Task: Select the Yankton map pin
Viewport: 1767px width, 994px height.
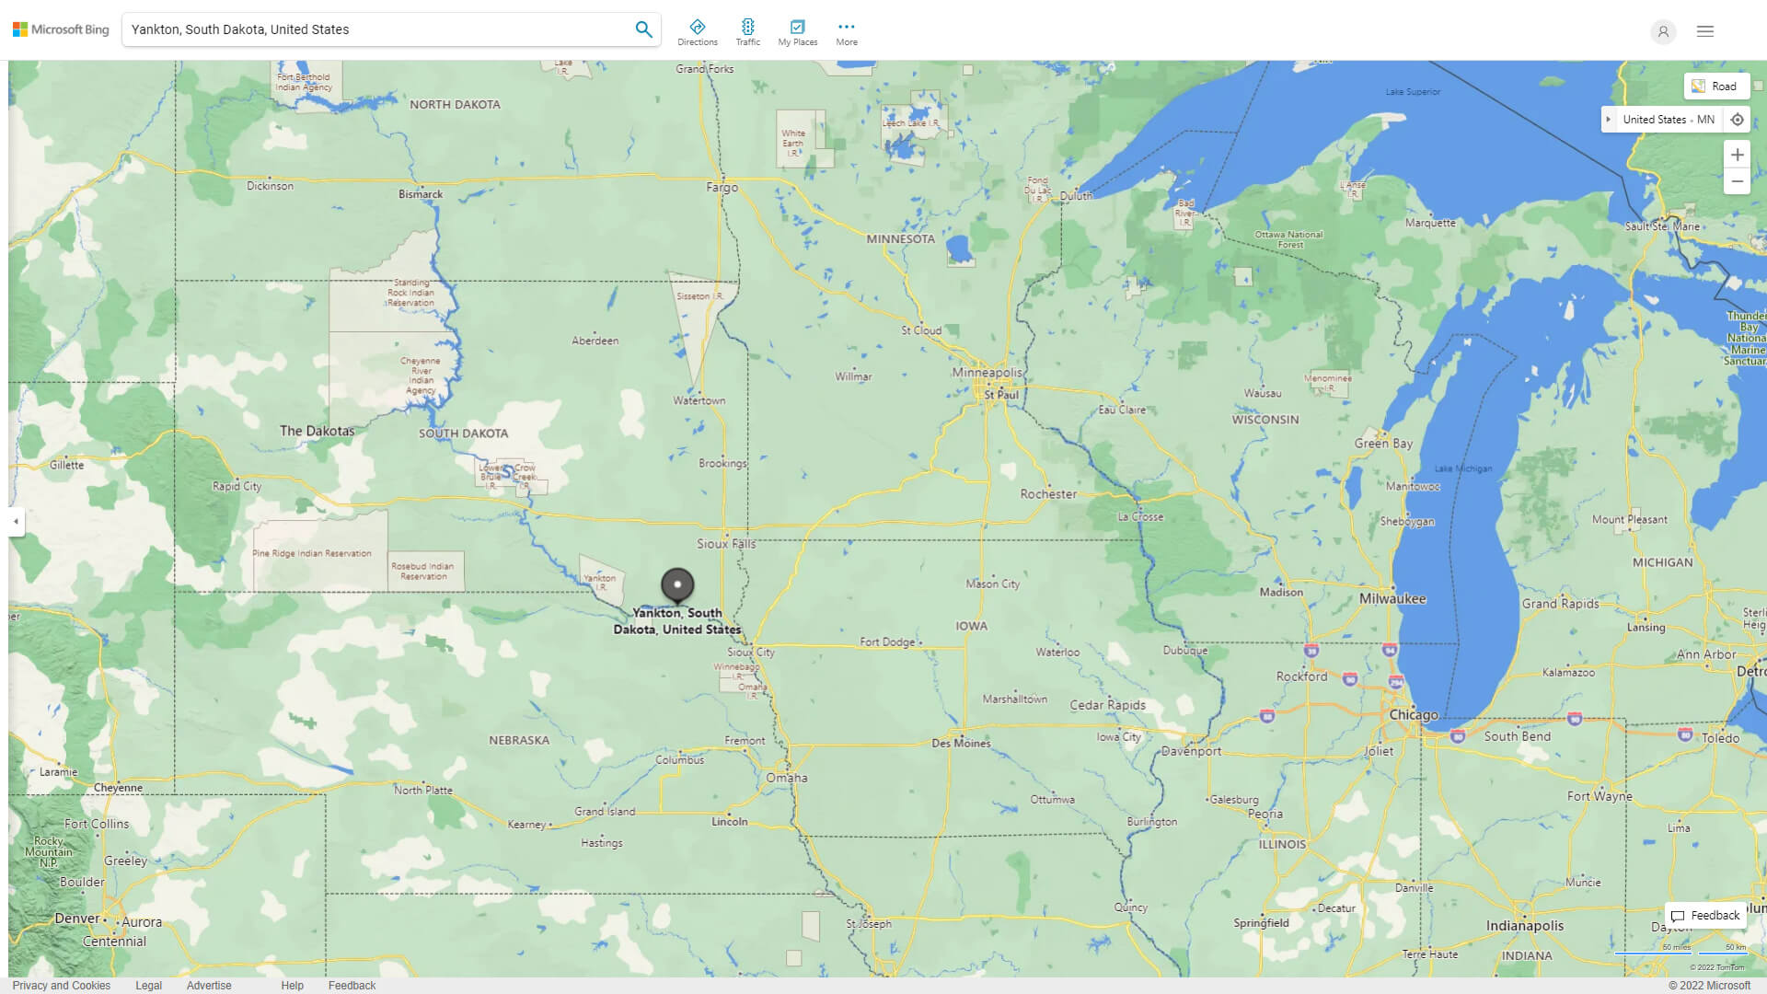Action: (x=676, y=586)
